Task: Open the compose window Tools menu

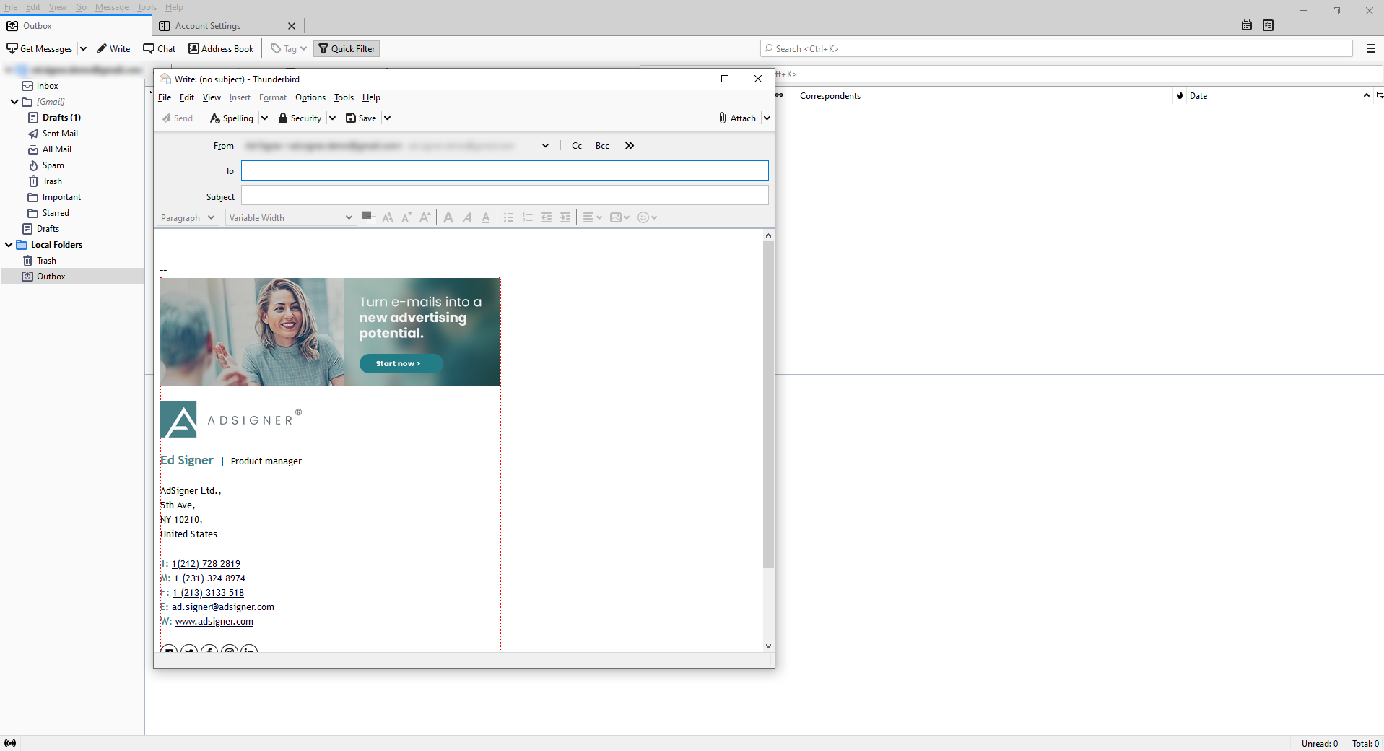Action: click(x=344, y=97)
